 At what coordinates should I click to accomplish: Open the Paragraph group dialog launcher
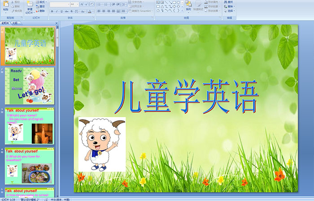coord(153,17)
